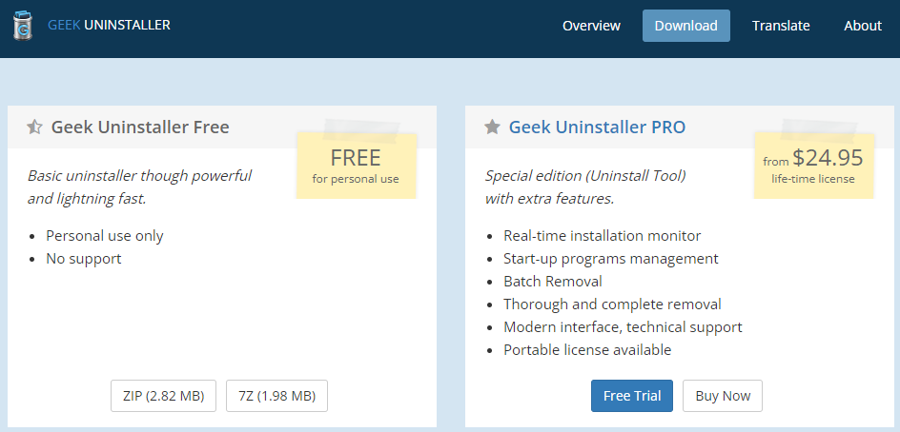Image resolution: width=900 pixels, height=432 pixels.
Task: Click the FREE for personal use sticky note
Action: [356, 165]
